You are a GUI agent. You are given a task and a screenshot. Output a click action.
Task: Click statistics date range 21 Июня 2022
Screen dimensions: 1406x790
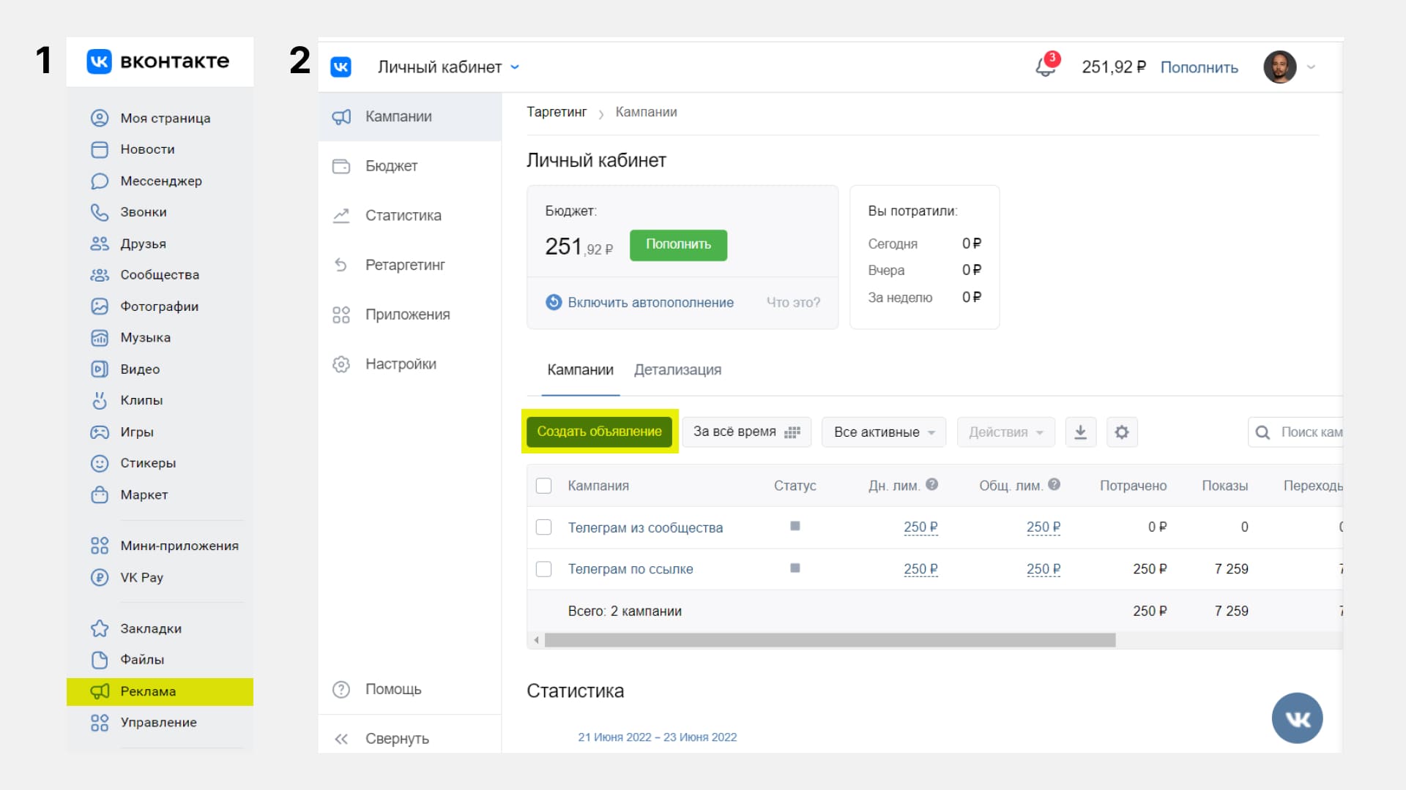[657, 737]
